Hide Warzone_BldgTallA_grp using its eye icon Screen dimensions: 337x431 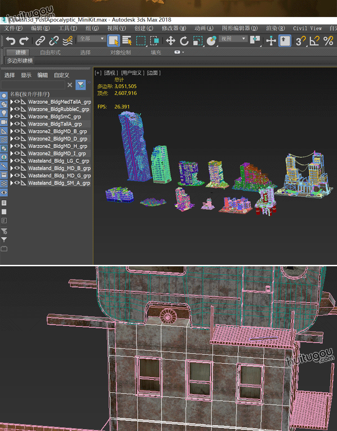[17, 124]
